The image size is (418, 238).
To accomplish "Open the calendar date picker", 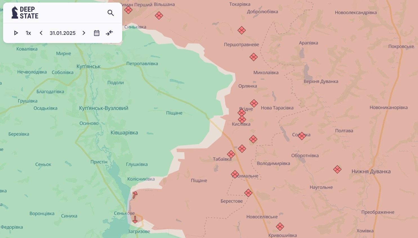I will click(x=97, y=33).
